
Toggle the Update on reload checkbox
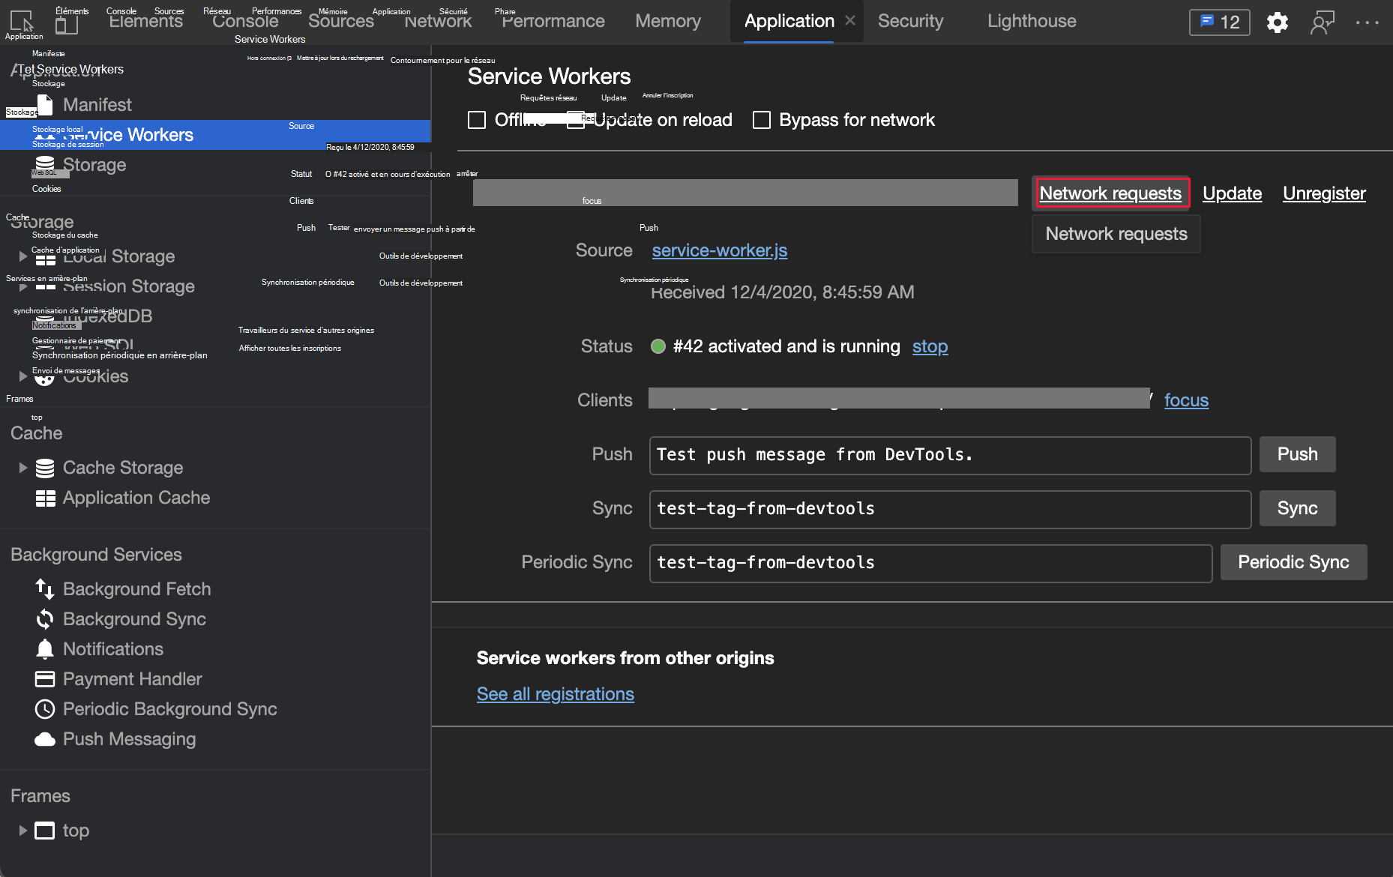pyautogui.click(x=575, y=120)
